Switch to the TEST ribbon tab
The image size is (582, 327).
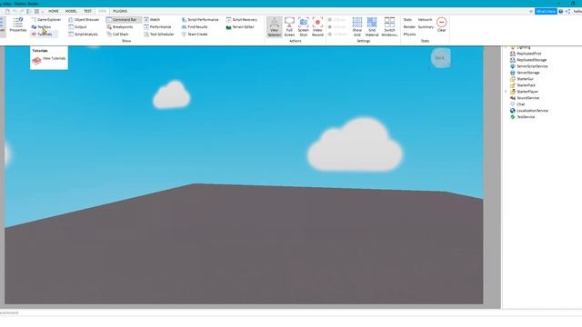87,11
